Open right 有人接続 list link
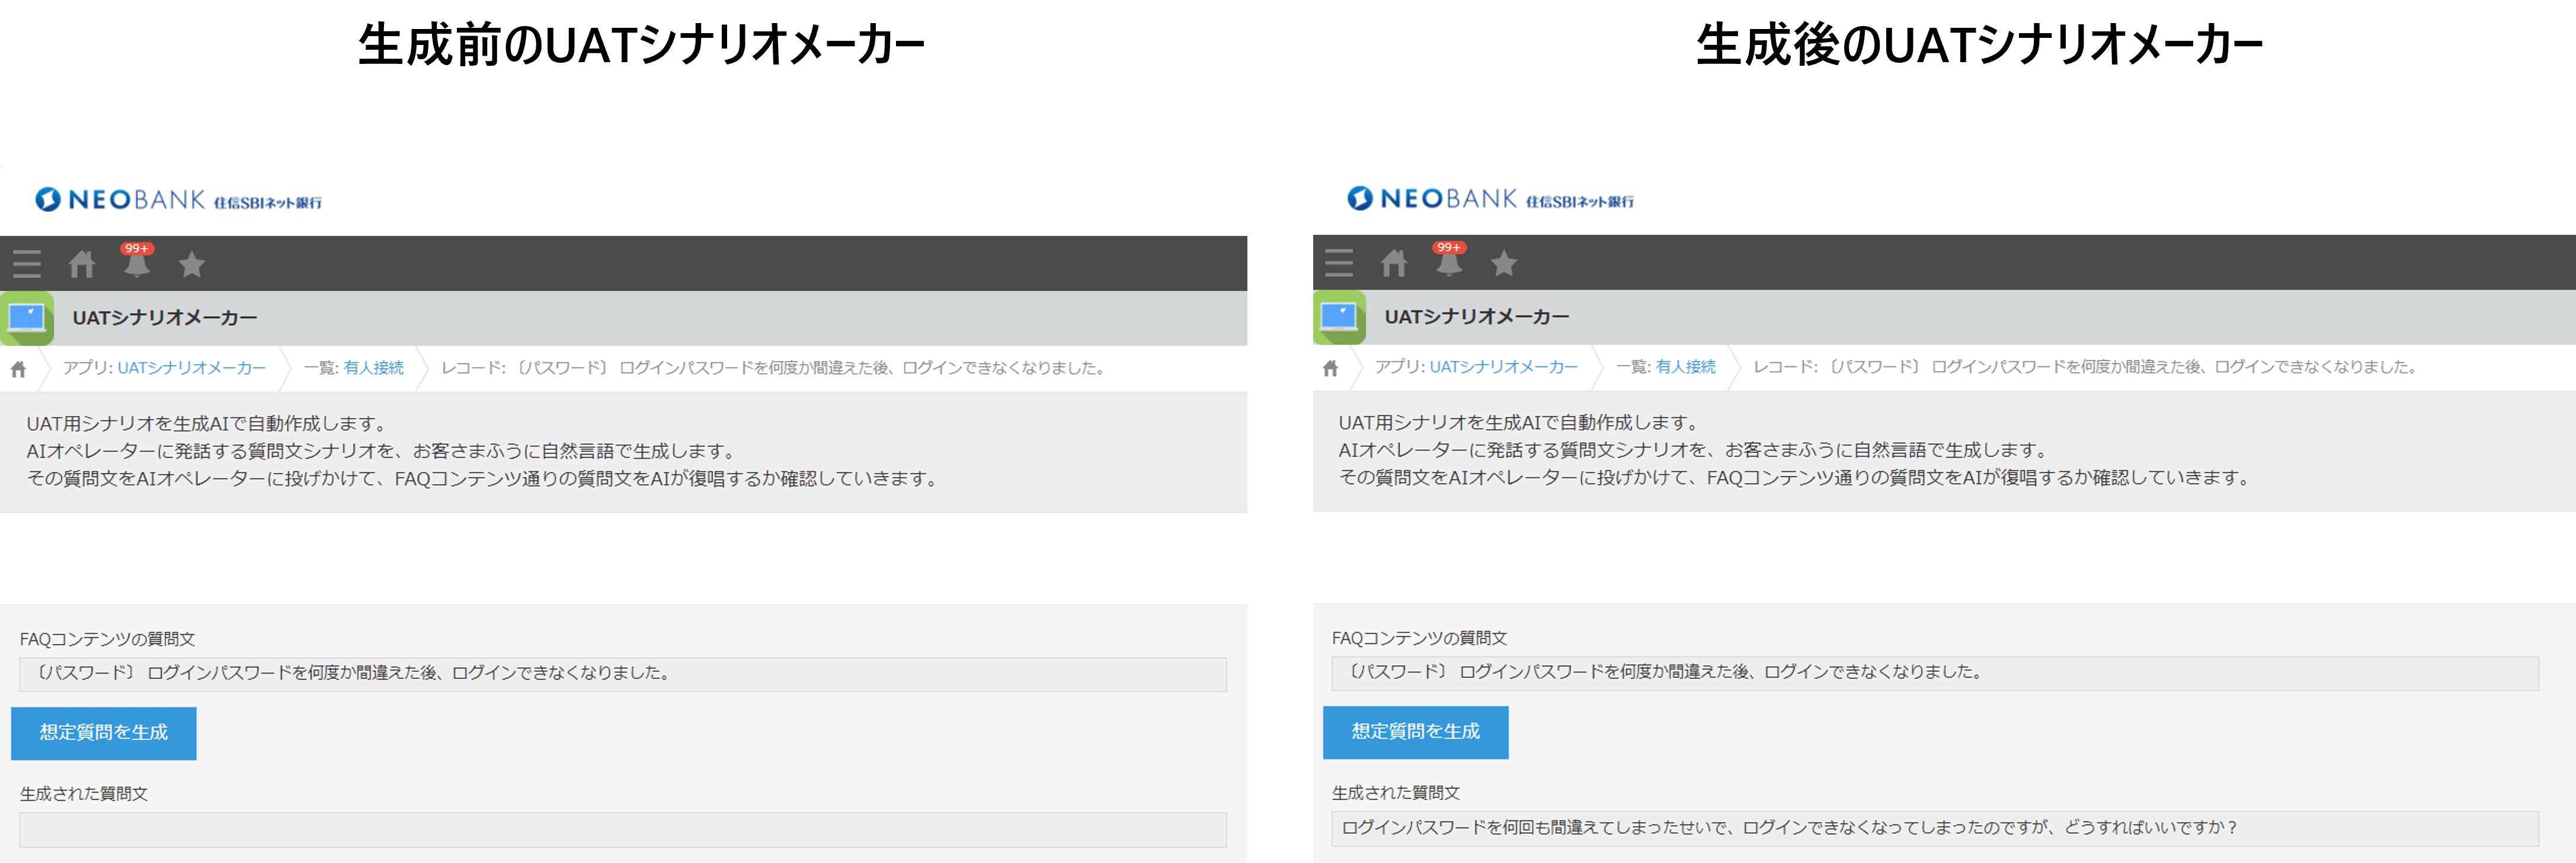The image size is (2576, 863). coord(1685,366)
